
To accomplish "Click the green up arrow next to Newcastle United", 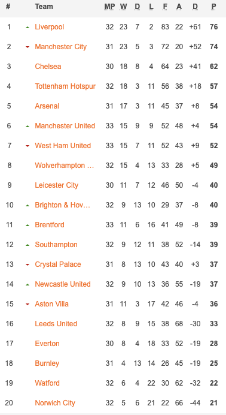I will [x=28, y=284].
